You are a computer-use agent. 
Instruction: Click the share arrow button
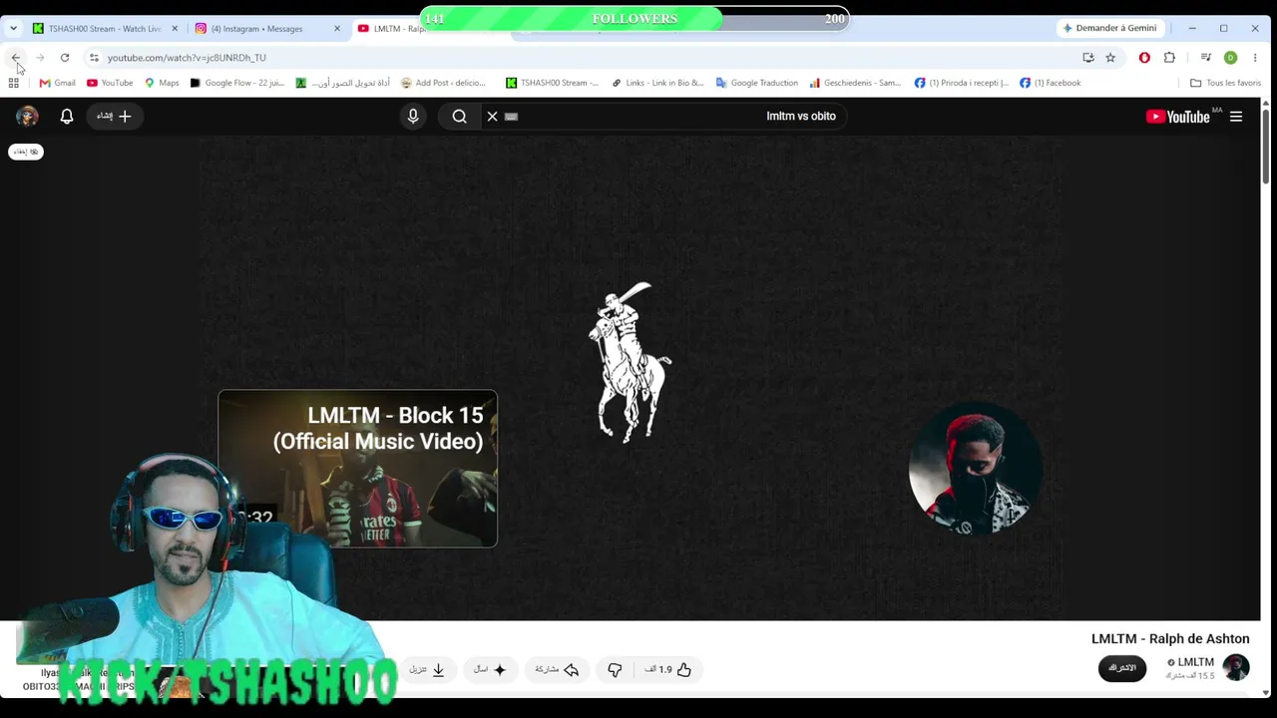pos(557,670)
